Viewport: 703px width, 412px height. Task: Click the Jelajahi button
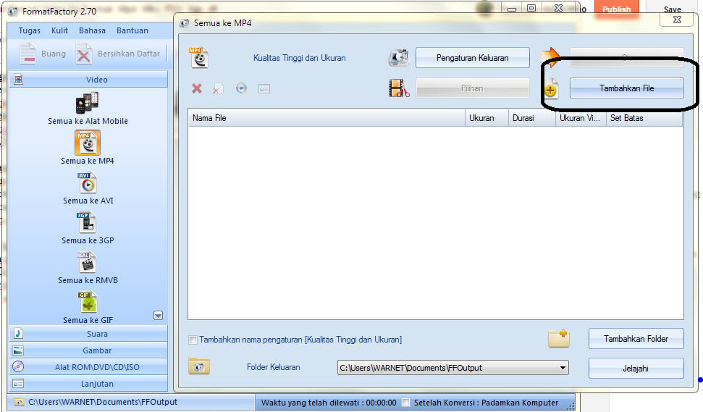(x=636, y=369)
